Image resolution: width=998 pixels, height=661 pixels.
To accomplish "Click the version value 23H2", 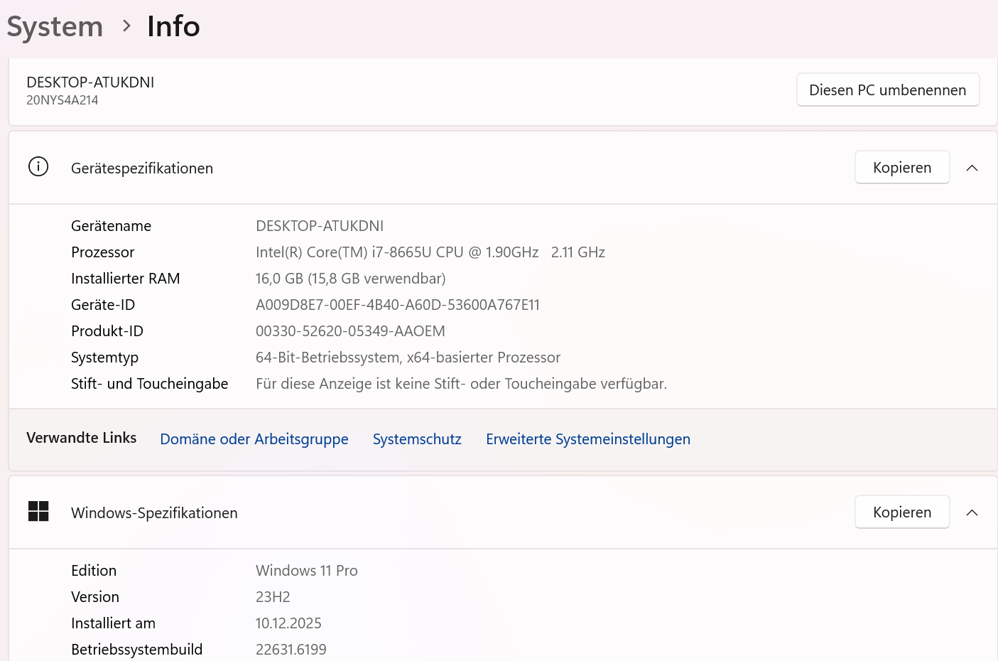I will [273, 597].
